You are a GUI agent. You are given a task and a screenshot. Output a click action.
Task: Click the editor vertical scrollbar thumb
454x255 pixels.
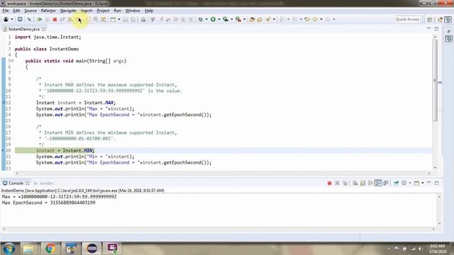(x=435, y=80)
